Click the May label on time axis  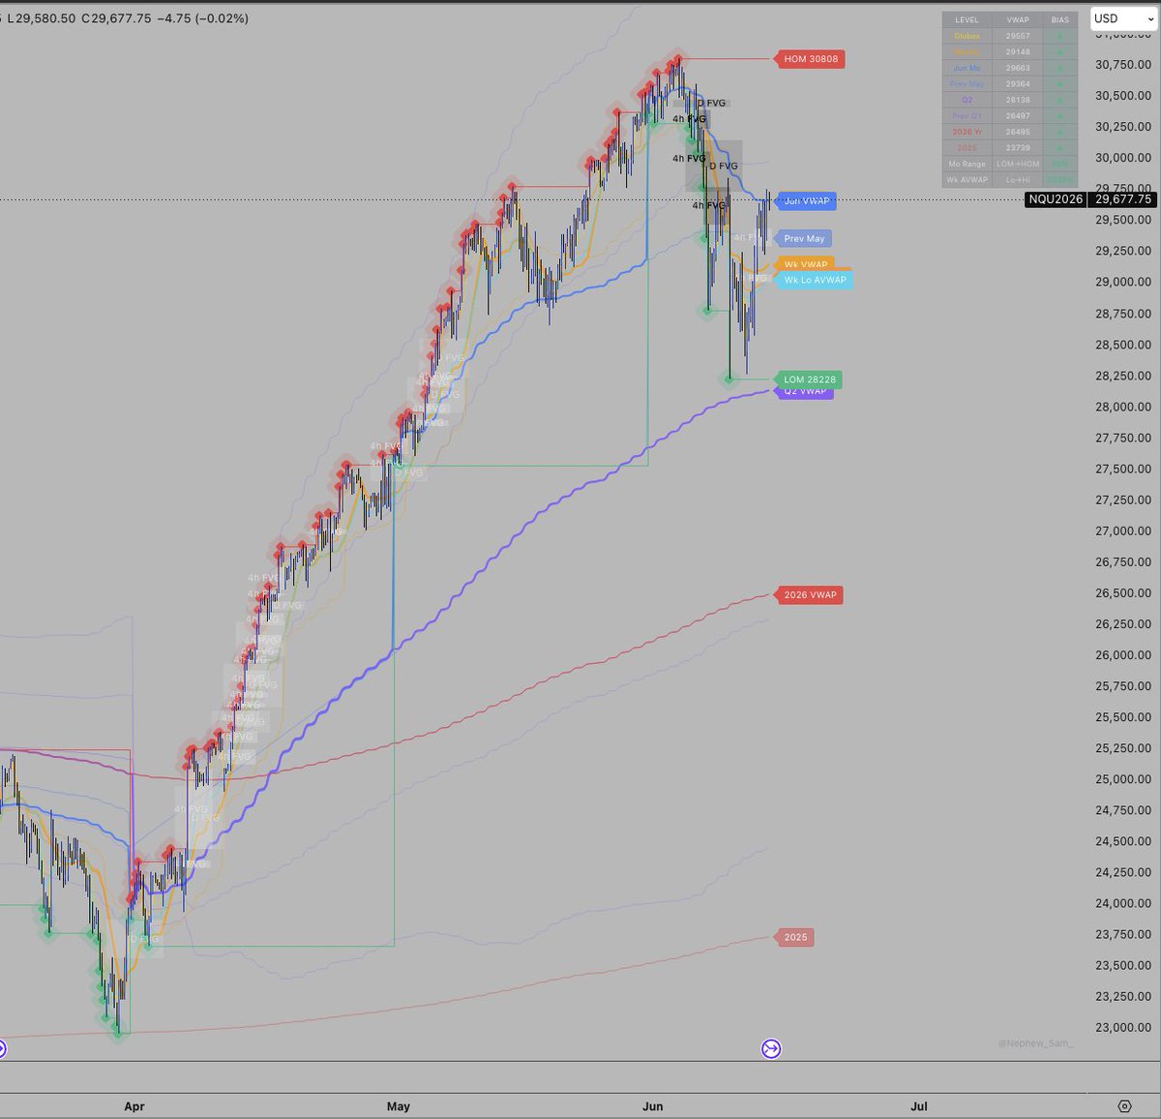[399, 1105]
